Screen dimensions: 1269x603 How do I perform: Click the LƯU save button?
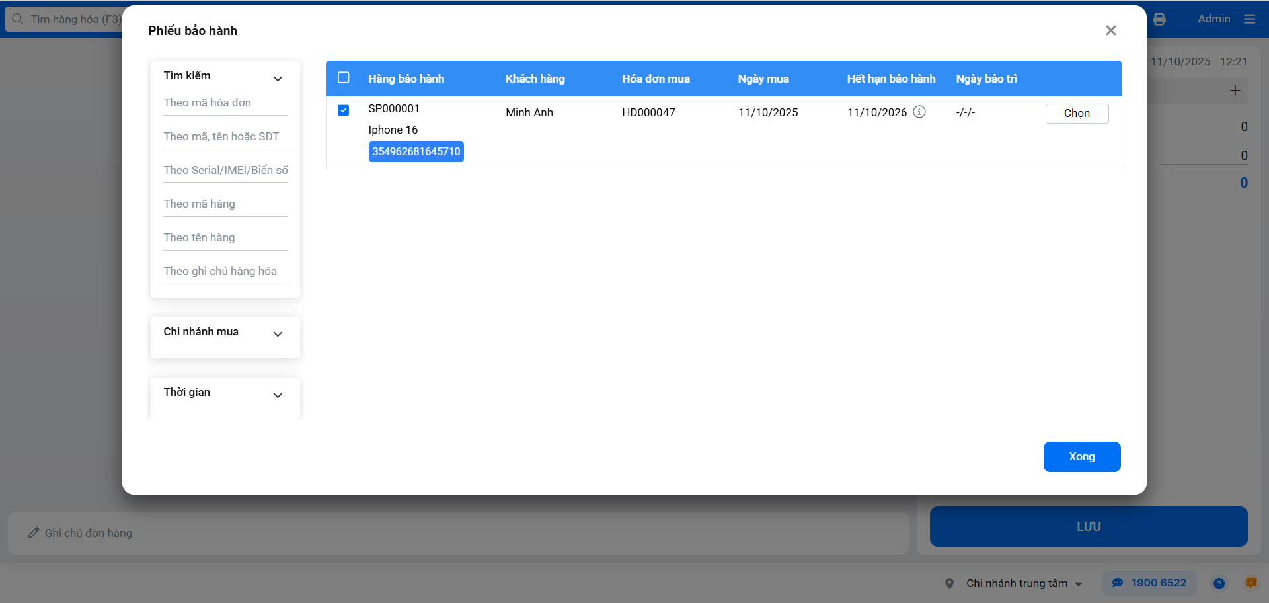pyautogui.click(x=1089, y=526)
